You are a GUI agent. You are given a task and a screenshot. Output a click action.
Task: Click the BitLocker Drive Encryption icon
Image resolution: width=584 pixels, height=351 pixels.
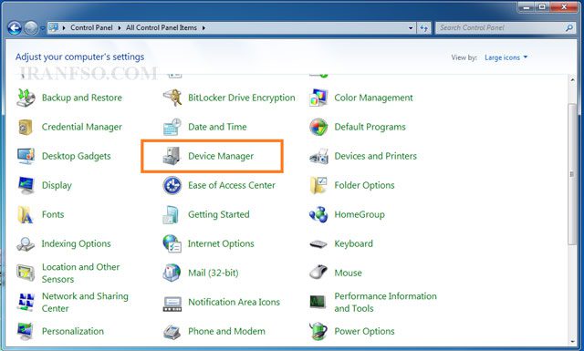[x=172, y=98]
